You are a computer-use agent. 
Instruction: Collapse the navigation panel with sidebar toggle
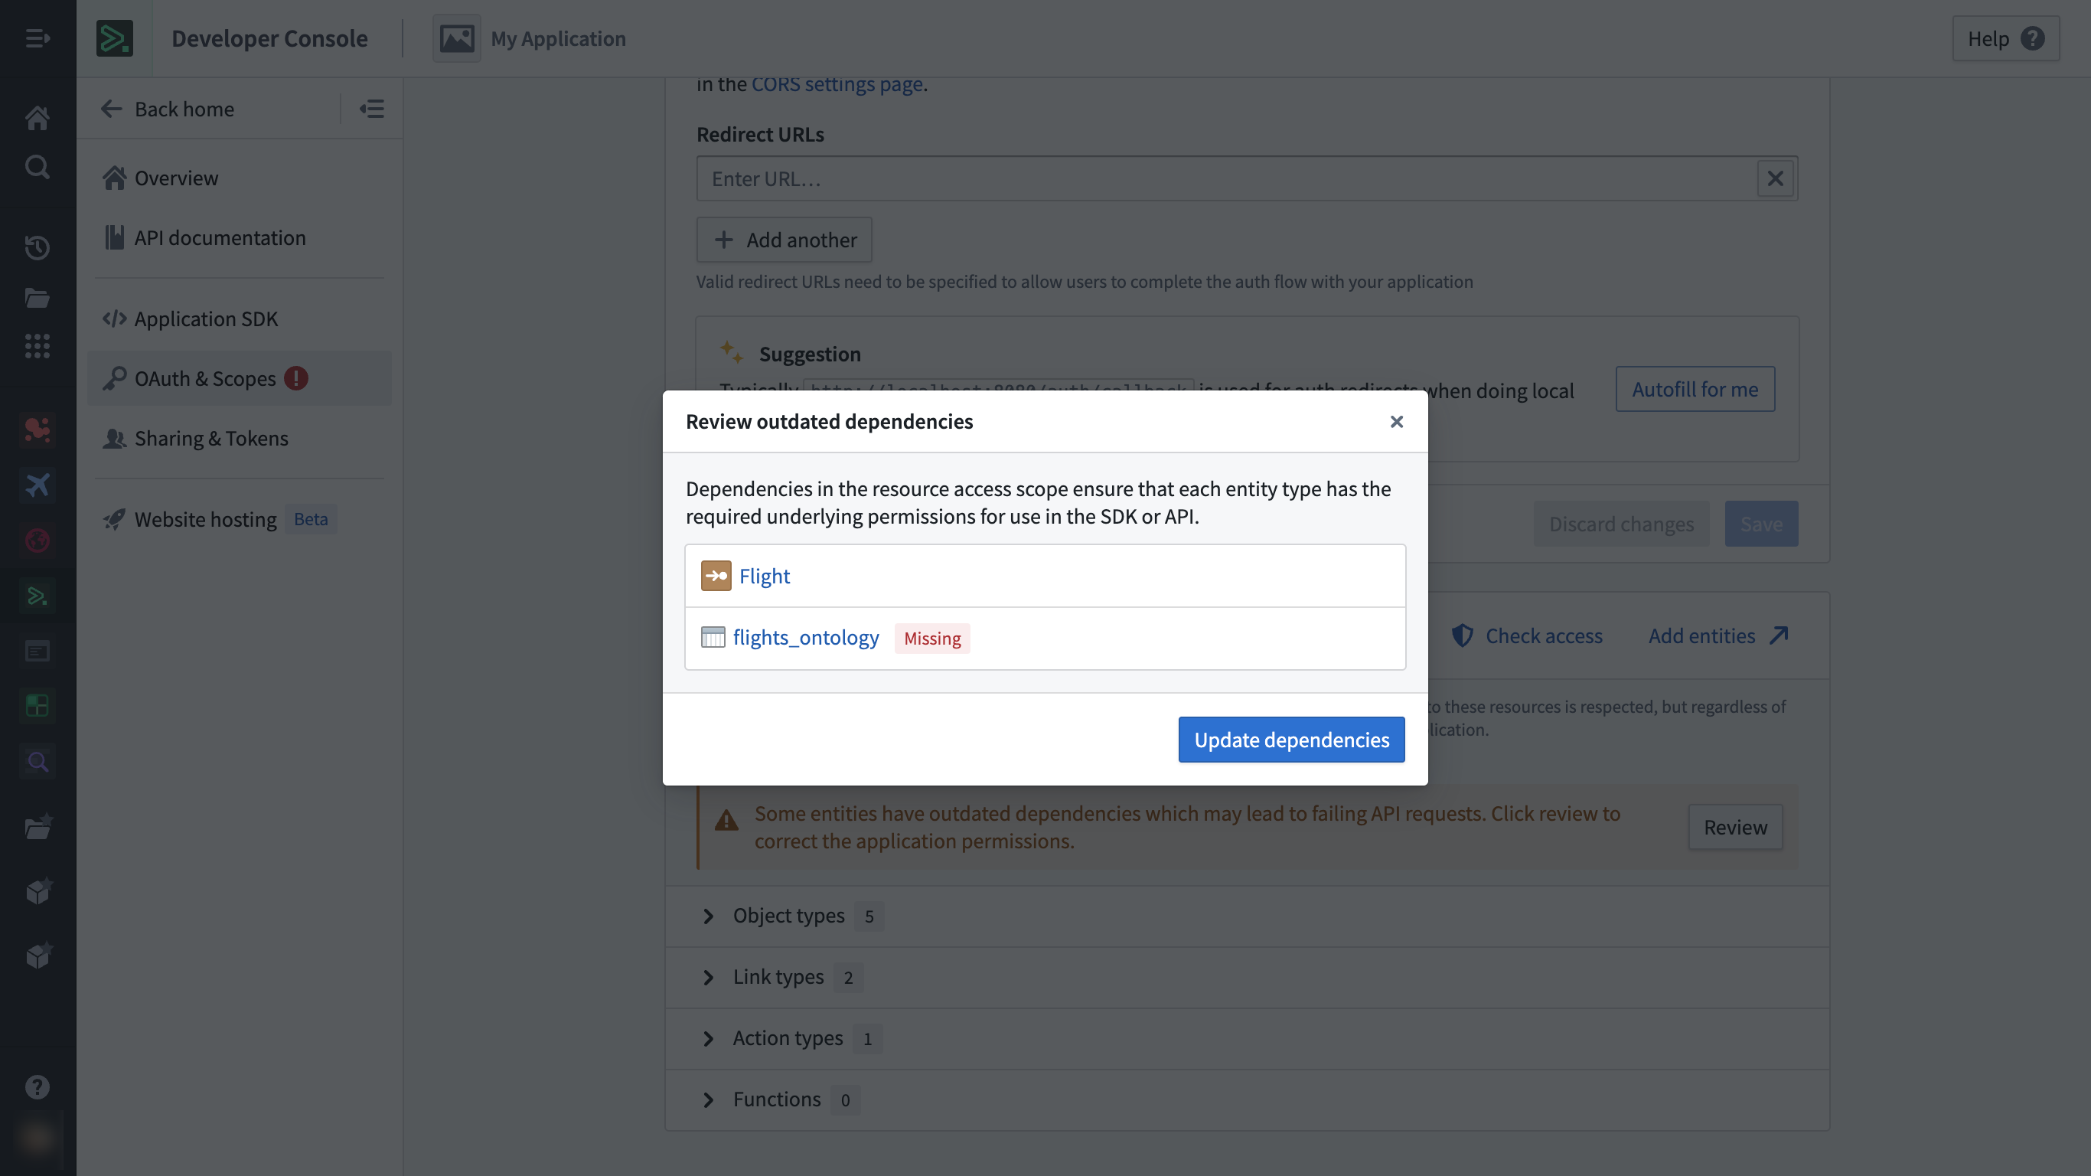pyautogui.click(x=372, y=108)
